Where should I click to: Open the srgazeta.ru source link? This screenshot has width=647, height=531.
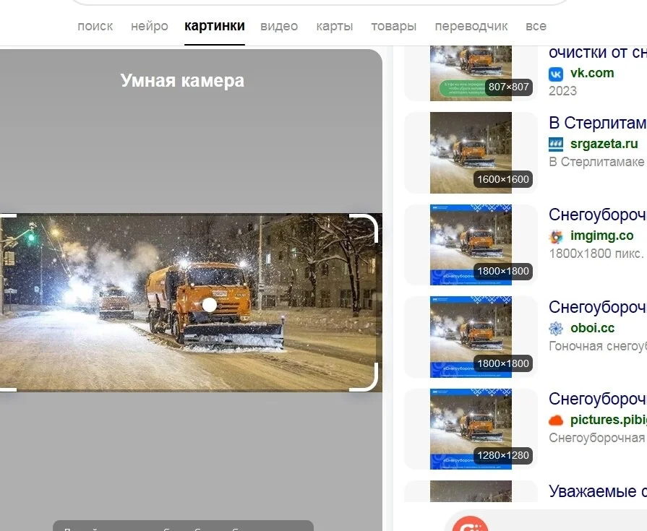(604, 144)
